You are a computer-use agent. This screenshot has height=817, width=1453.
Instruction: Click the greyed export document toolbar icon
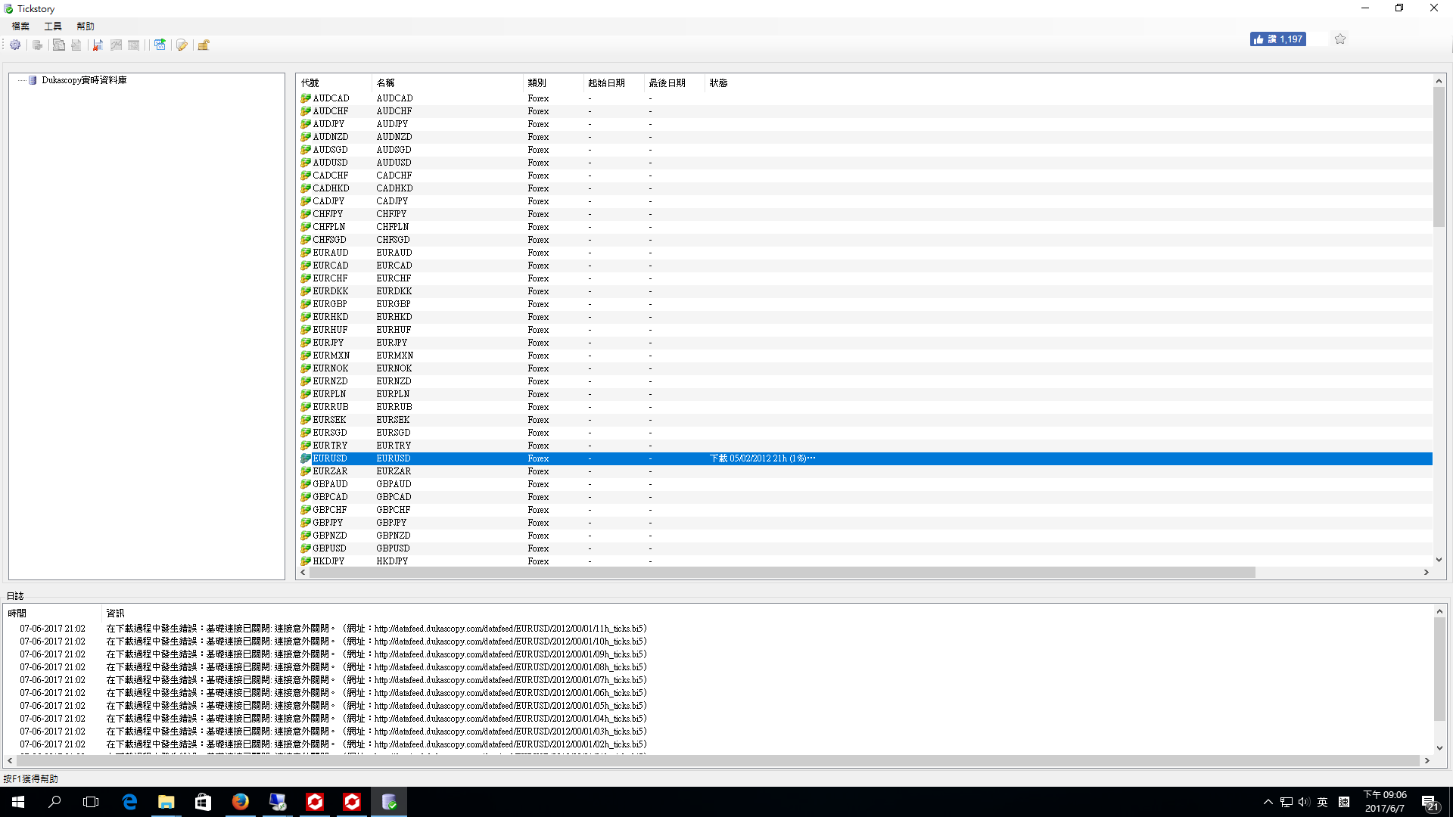pyautogui.click(x=76, y=45)
